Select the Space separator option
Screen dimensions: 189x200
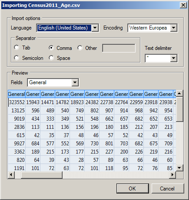click(x=51, y=58)
